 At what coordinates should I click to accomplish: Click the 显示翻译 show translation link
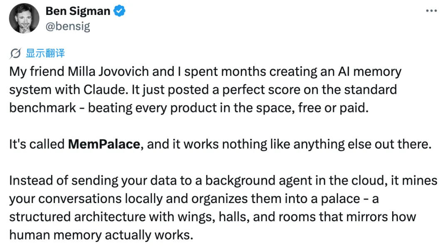tap(45, 54)
